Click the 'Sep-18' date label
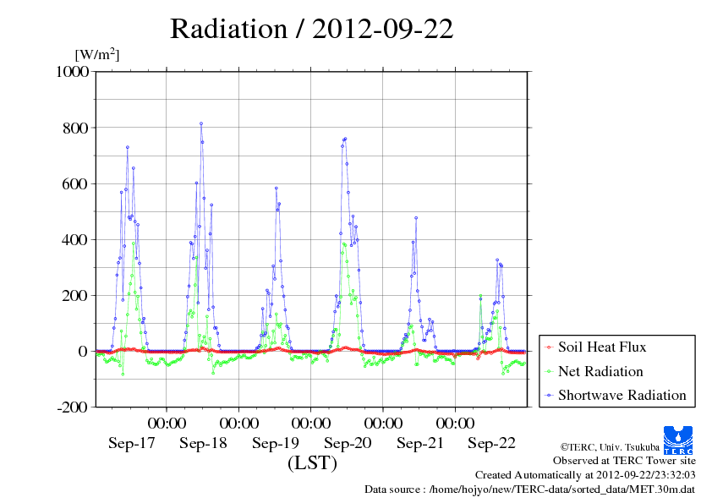This screenshot has width=712, height=503. pyautogui.click(x=203, y=443)
